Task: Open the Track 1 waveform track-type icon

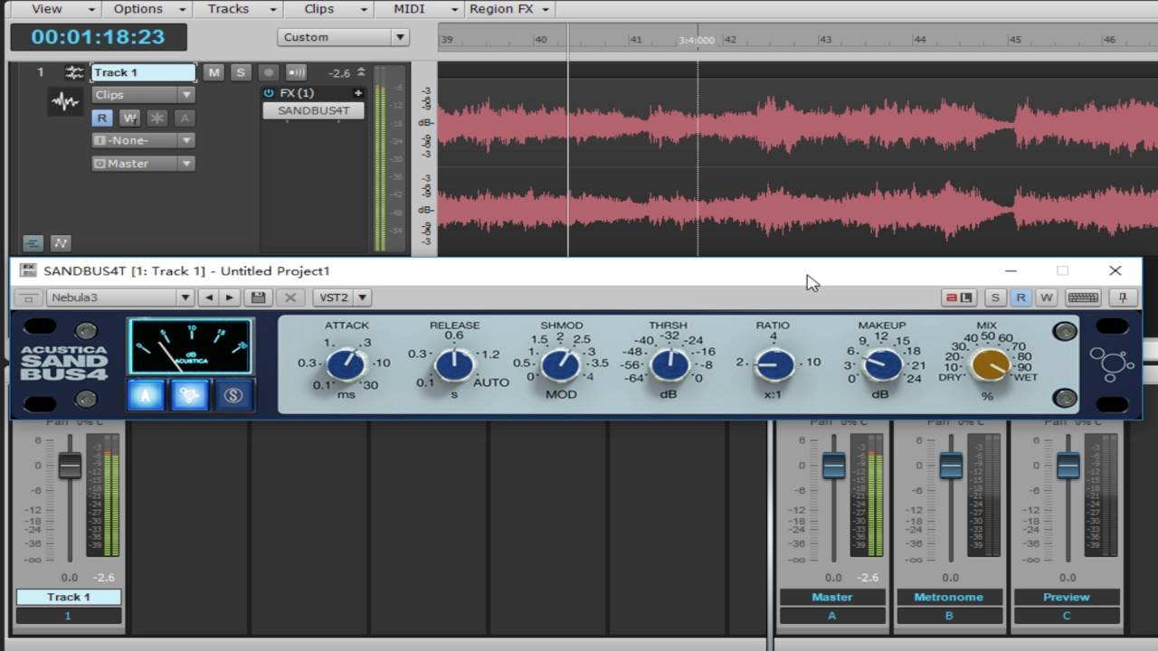Action: coord(65,102)
